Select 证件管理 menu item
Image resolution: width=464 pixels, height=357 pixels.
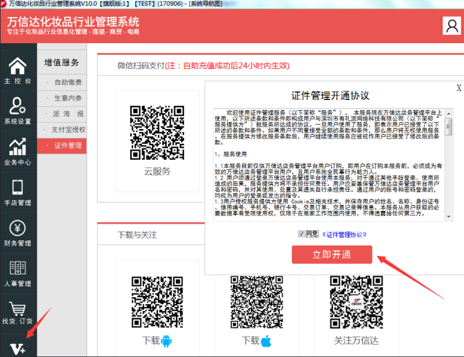[62, 146]
